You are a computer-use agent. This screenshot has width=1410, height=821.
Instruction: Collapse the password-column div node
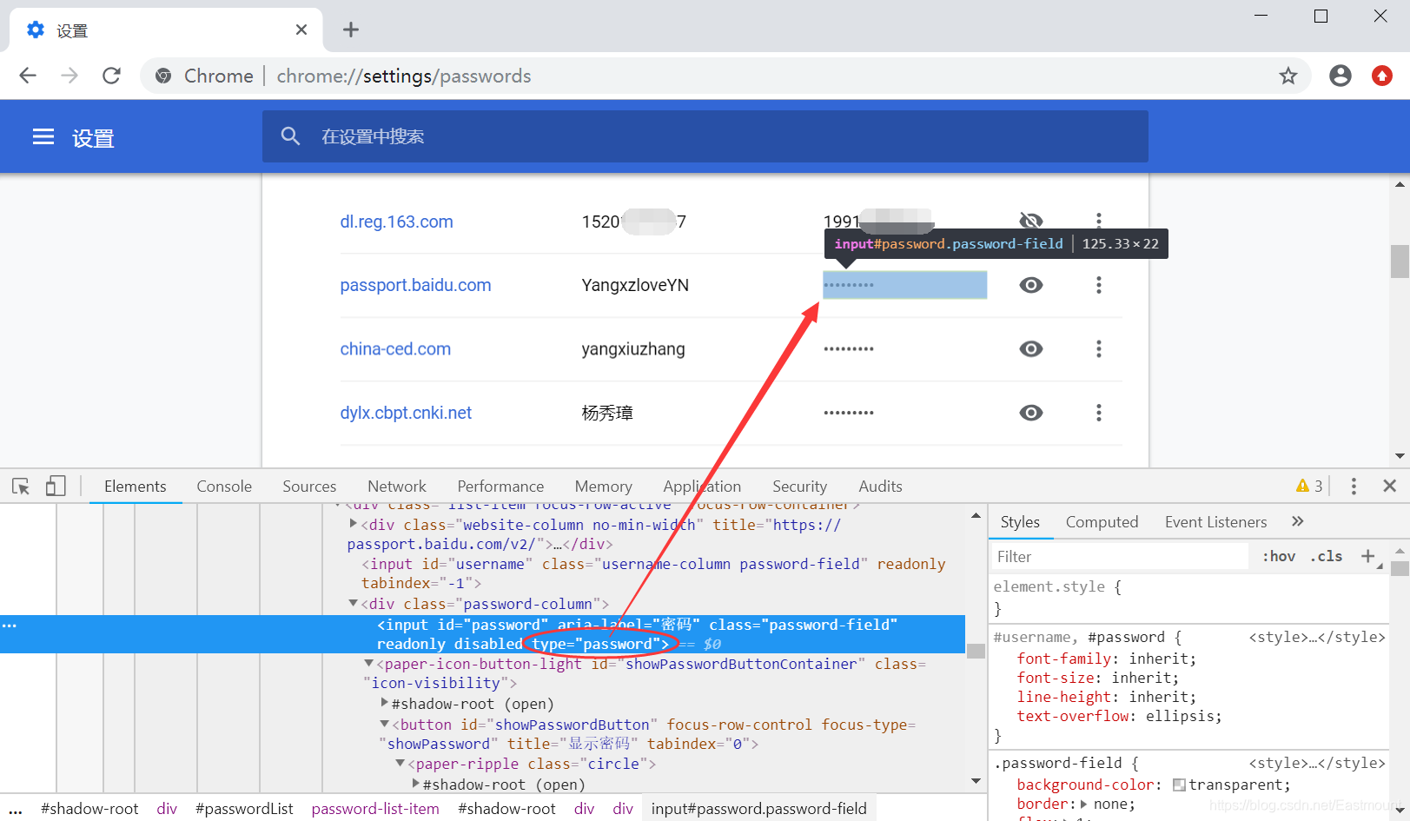pyautogui.click(x=354, y=603)
